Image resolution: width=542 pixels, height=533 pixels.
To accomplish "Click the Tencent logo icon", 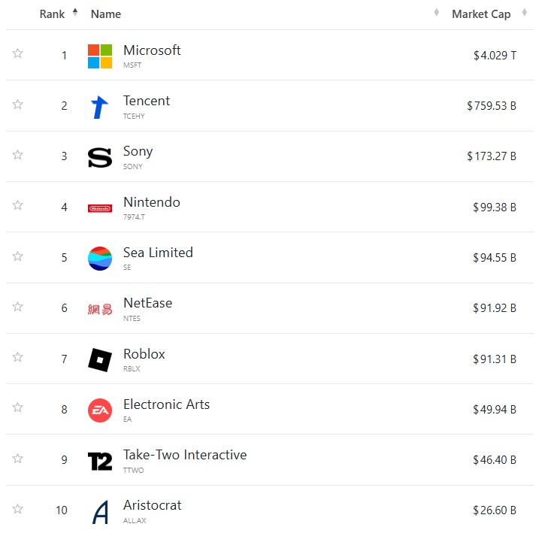I will [99, 107].
